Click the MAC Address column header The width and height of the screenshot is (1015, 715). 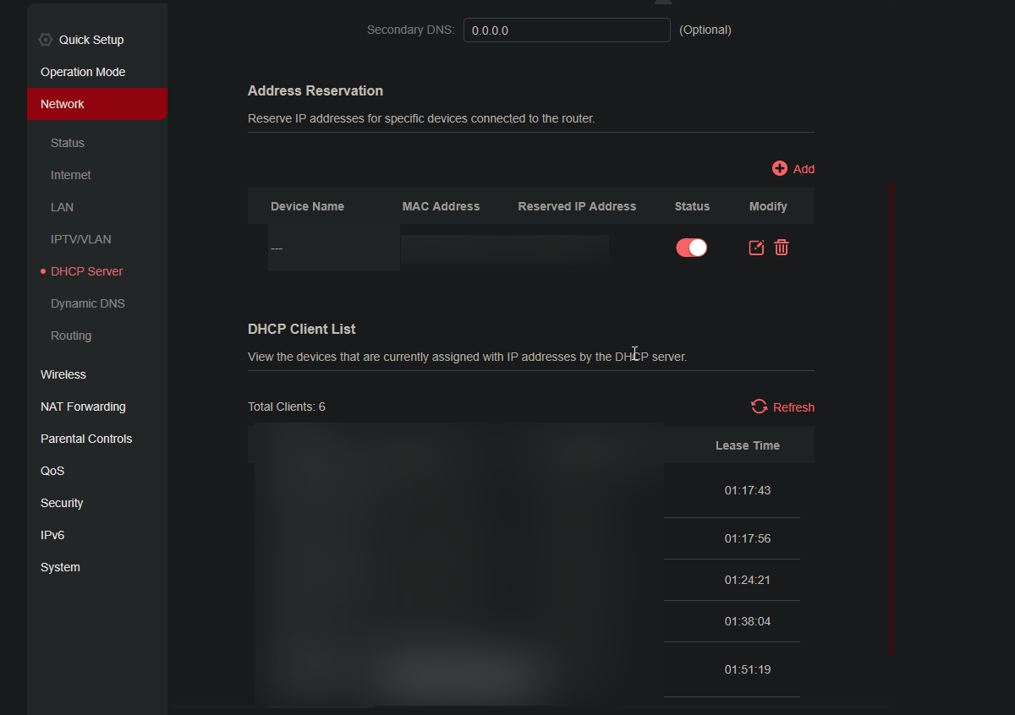[x=441, y=206]
